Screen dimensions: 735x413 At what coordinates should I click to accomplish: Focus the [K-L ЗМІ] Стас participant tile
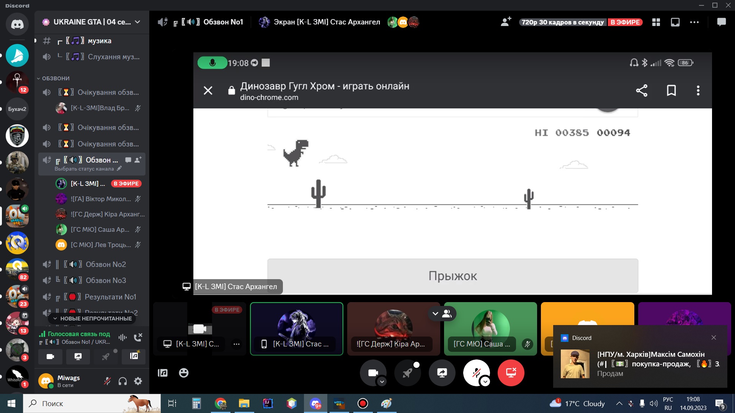pos(297,329)
